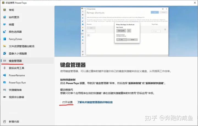198x126 pixels.
Task: Click the PowerToys logo in title bar
Action: [3, 3]
